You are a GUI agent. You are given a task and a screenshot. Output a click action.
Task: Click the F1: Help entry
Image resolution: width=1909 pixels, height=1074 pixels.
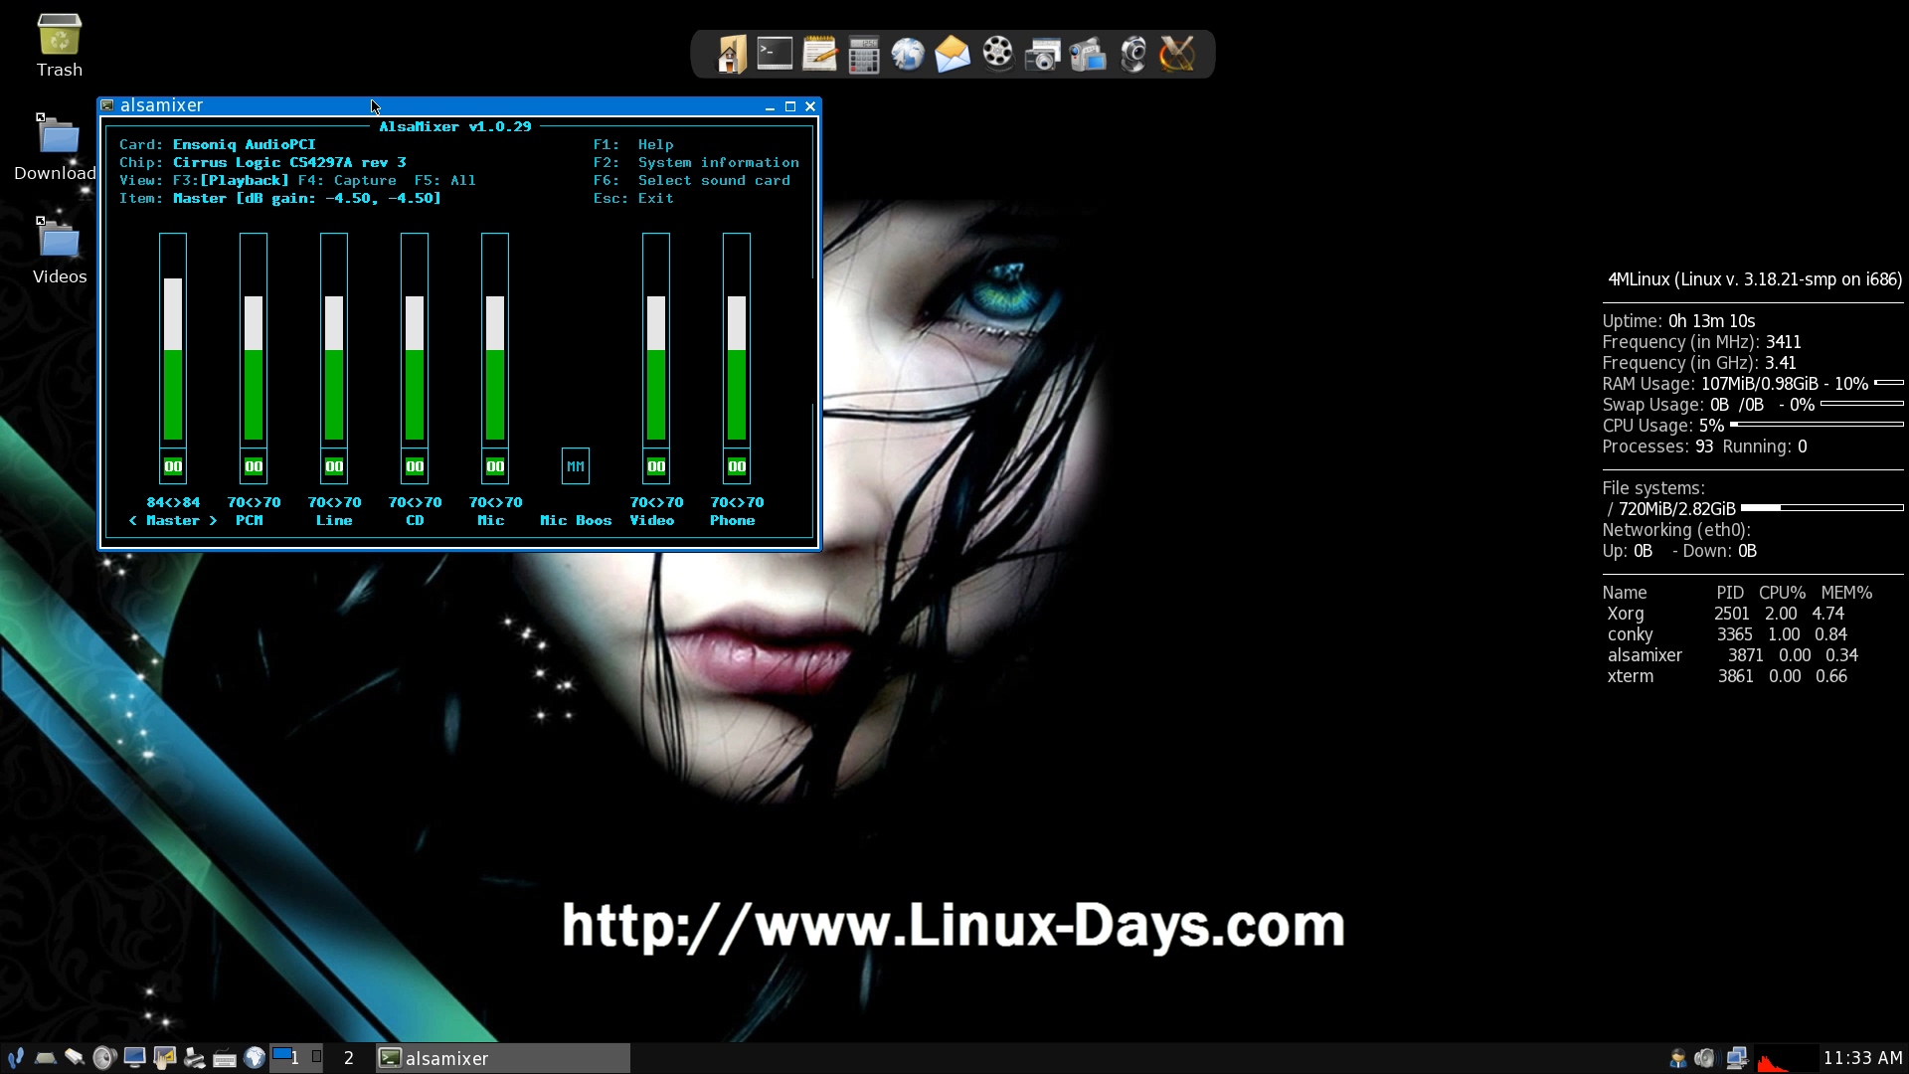pyautogui.click(x=633, y=144)
